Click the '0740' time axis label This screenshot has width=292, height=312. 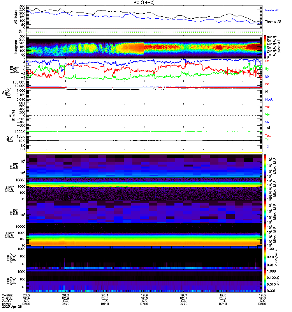[223, 304]
